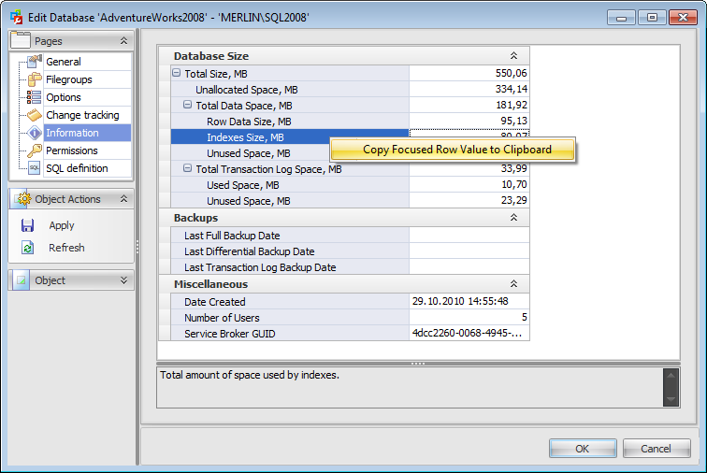Viewport: 707px width, 473px height.
Task: Open the General page
Action: pos(64,62)
